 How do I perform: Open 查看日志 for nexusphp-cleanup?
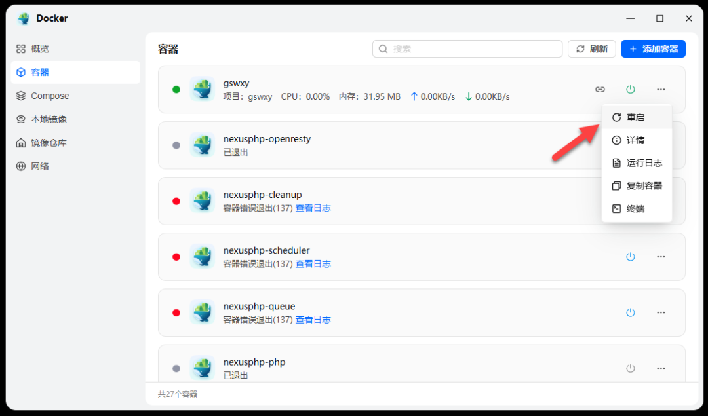pos(313,208)
